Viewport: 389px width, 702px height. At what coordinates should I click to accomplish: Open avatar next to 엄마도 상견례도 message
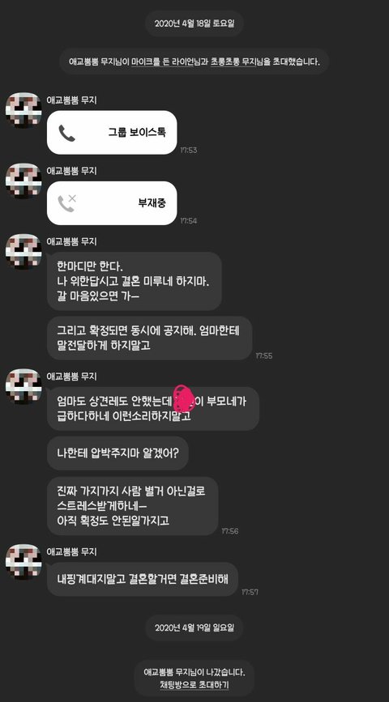pyautogui.click(x=24, y=386)
